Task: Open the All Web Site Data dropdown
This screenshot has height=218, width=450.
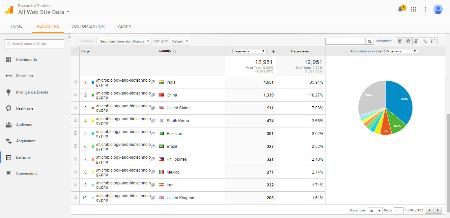Action: point(44,12)
